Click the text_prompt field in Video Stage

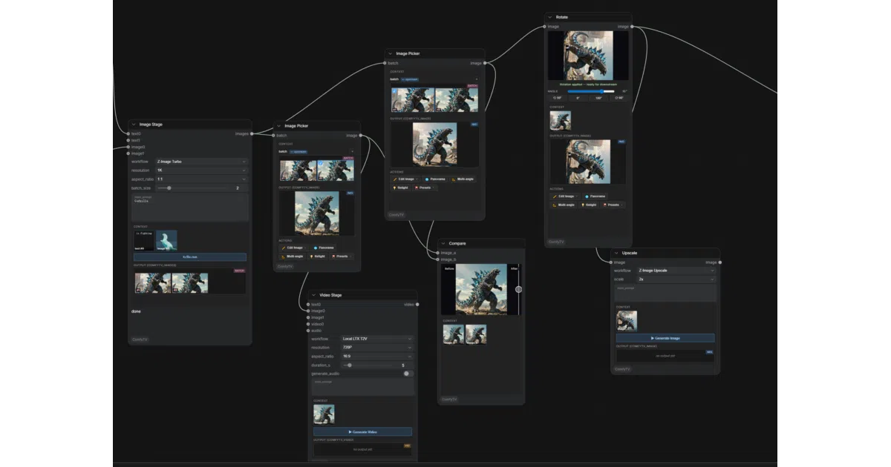click(362, 387)
